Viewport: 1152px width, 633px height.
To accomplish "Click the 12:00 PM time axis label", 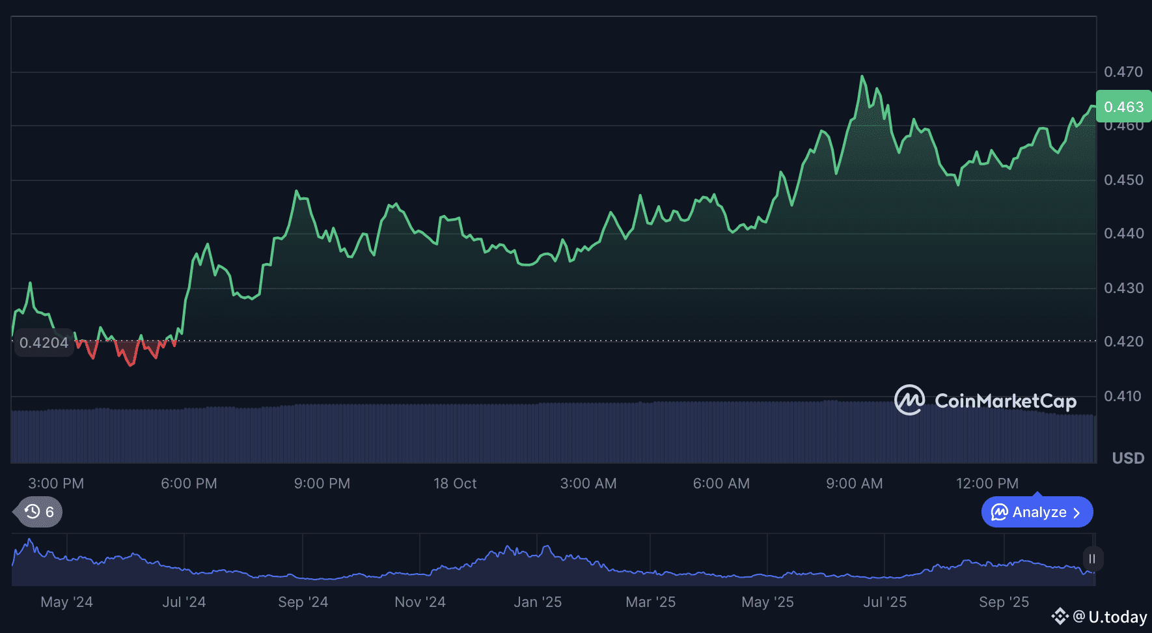I will coord(987,484).
